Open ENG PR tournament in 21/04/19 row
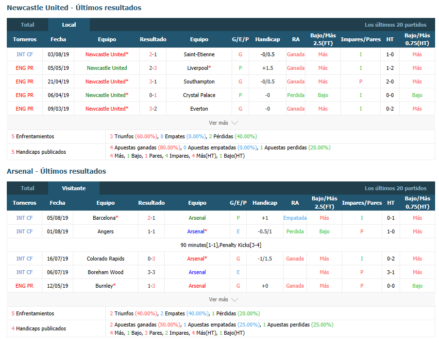The width and height of the screenshot is (439, 343). [x=25, y=82]
